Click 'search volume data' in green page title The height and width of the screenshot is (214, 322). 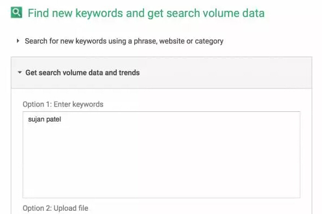point(216,13)
